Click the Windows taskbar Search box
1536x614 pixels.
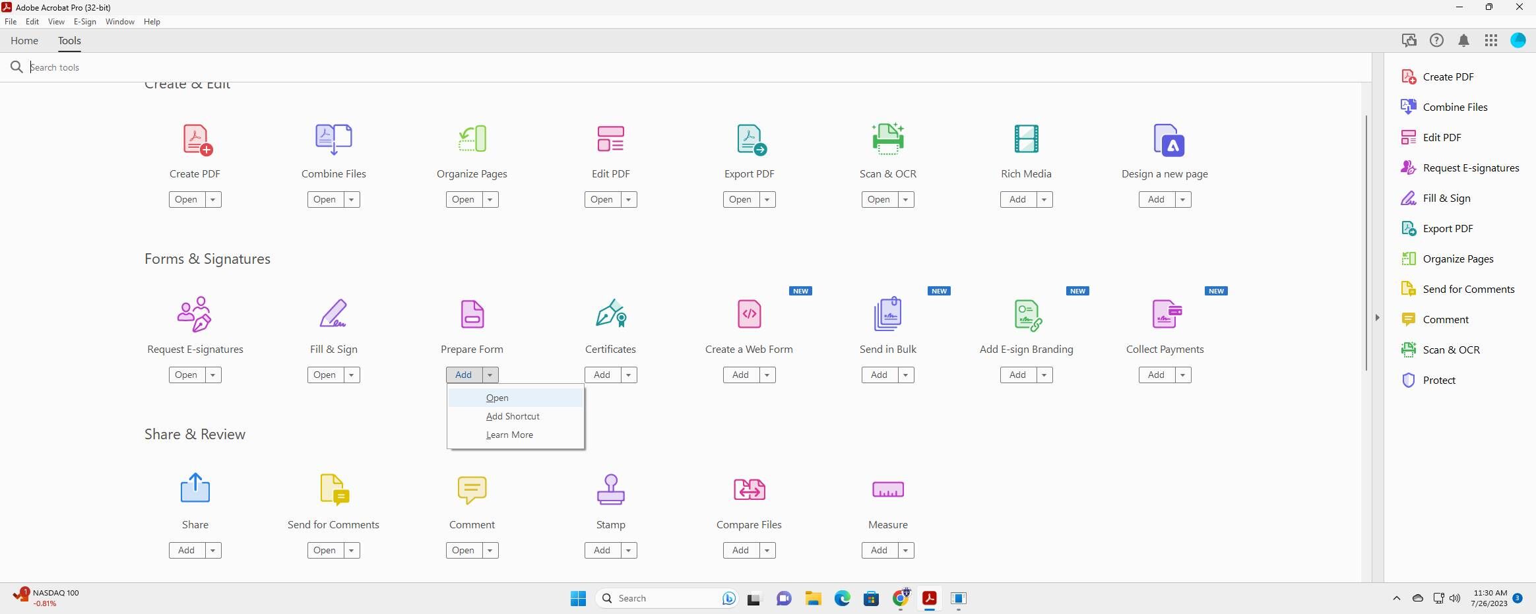666,598
